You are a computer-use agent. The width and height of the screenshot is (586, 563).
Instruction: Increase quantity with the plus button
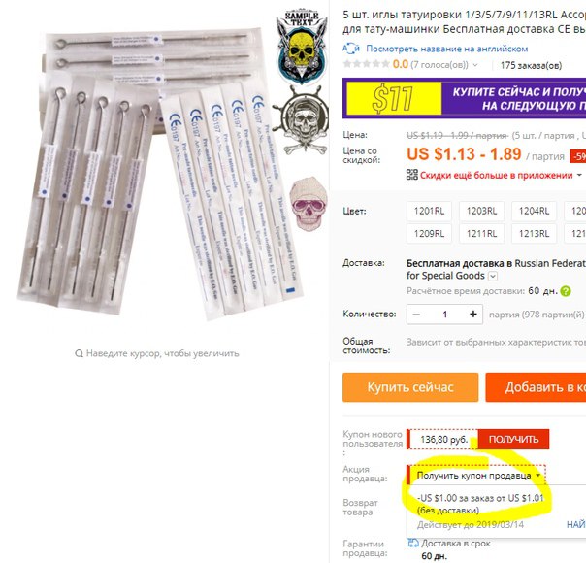point(473,315)
